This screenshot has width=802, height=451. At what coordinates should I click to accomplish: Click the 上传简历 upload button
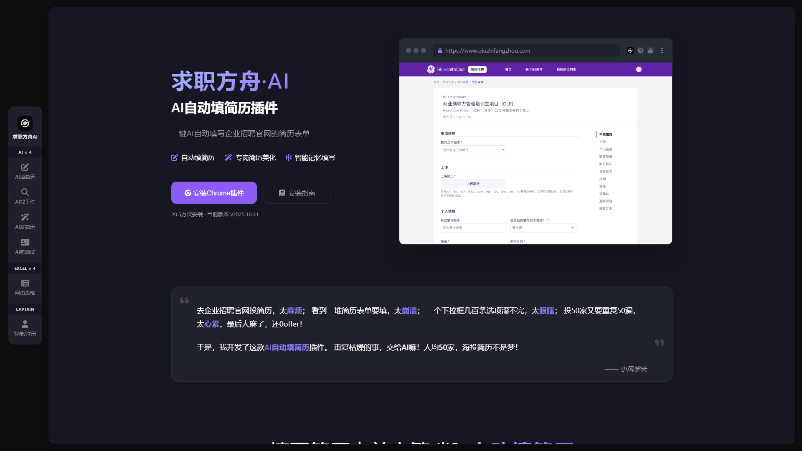click(473, 184)
